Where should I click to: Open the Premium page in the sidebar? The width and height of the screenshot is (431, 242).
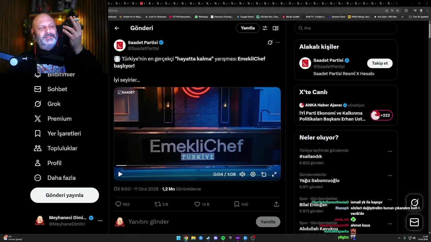[53, 119]
